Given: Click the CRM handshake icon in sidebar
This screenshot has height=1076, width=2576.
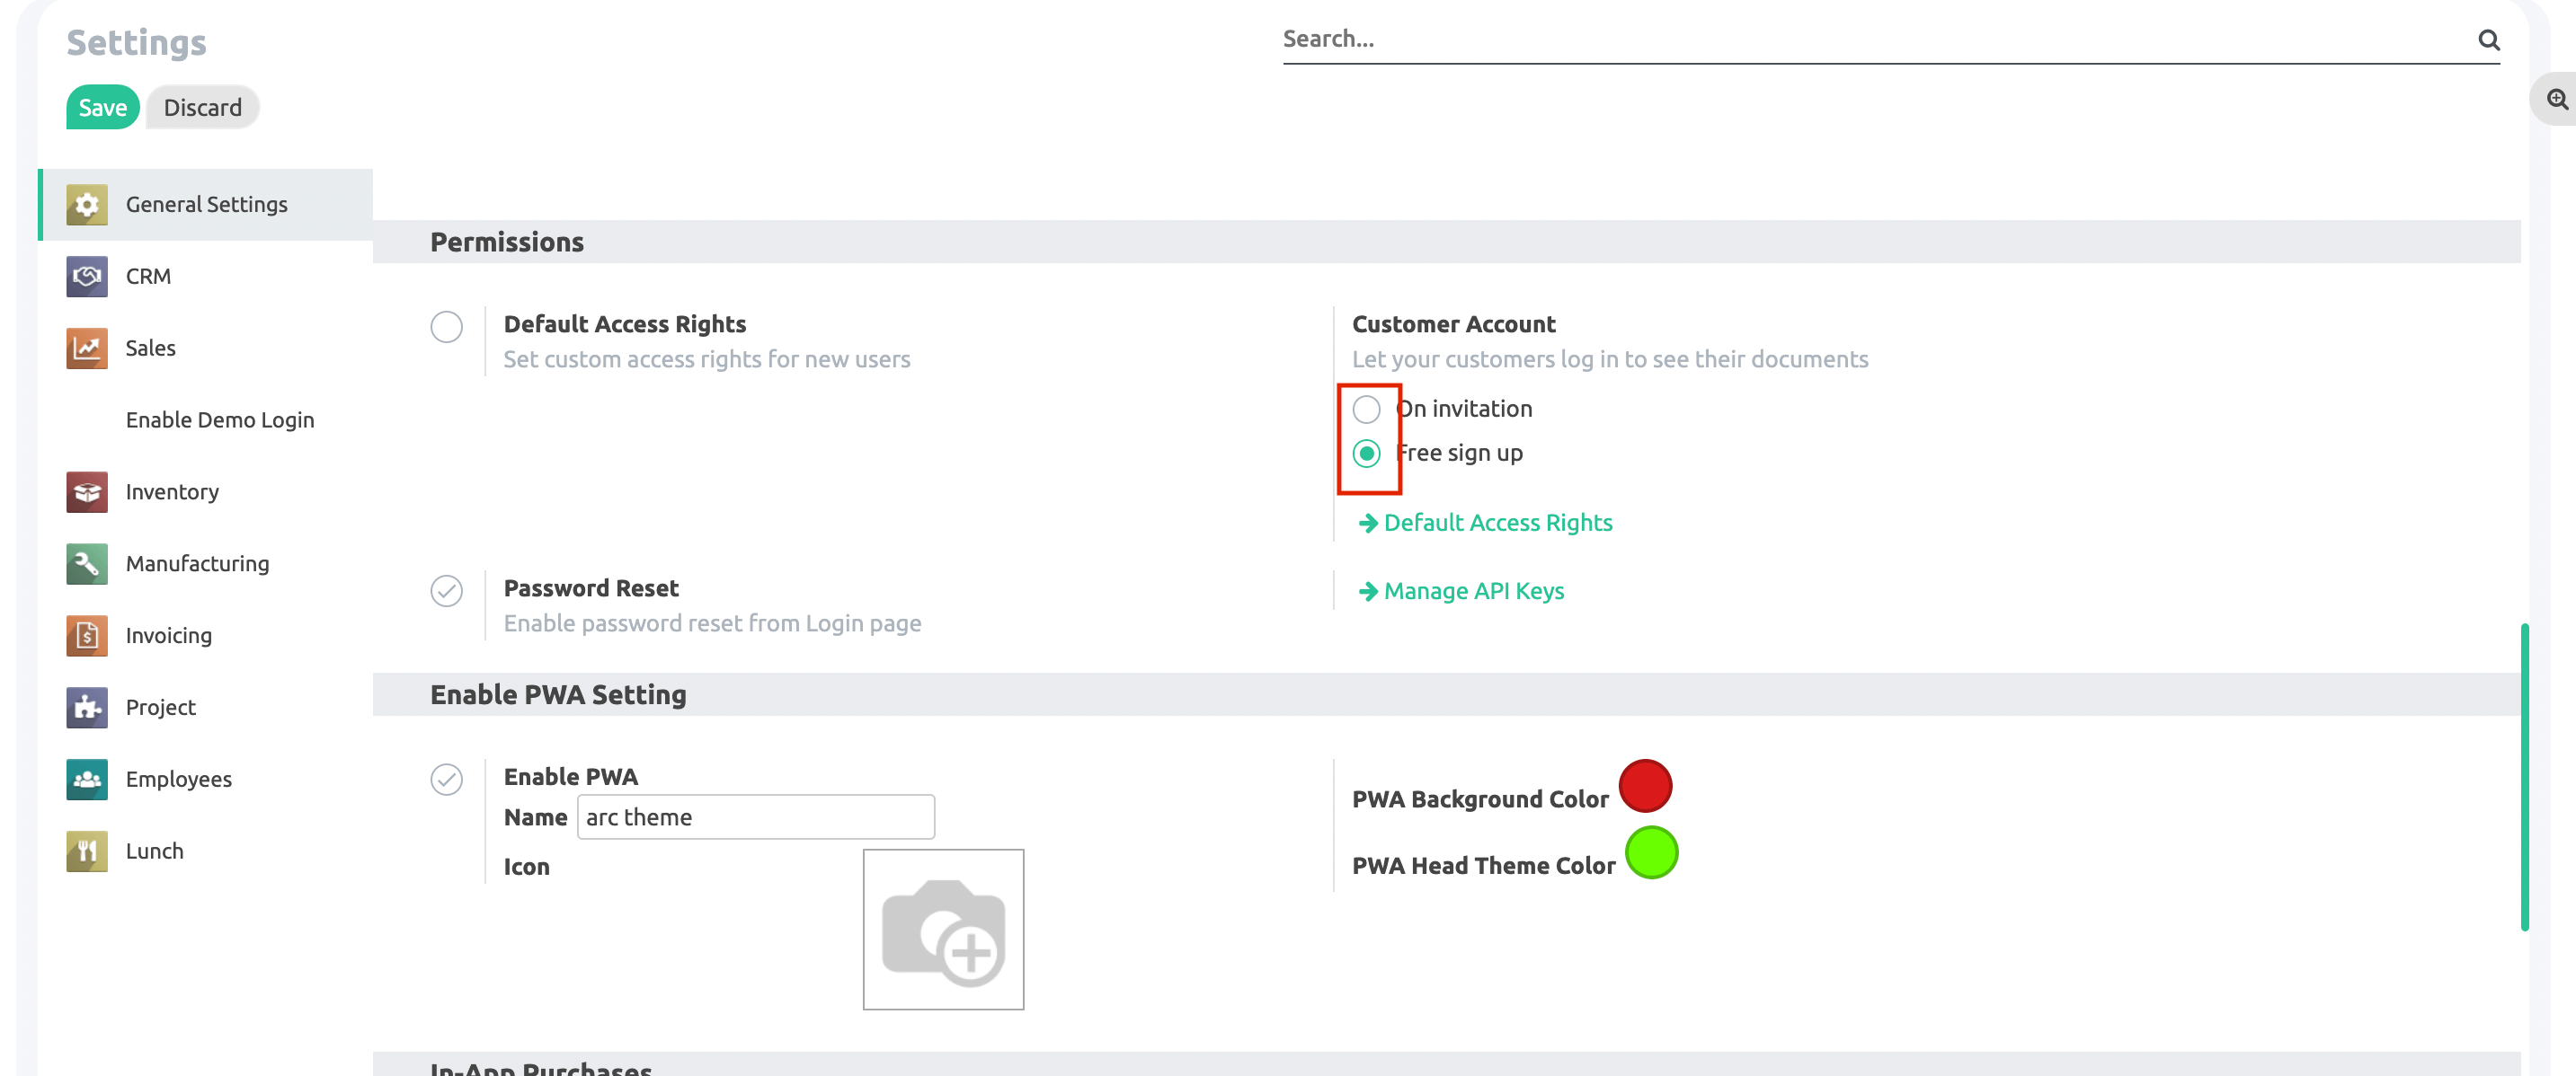Looking at the screenshot, I should click(x=87, y=276).
